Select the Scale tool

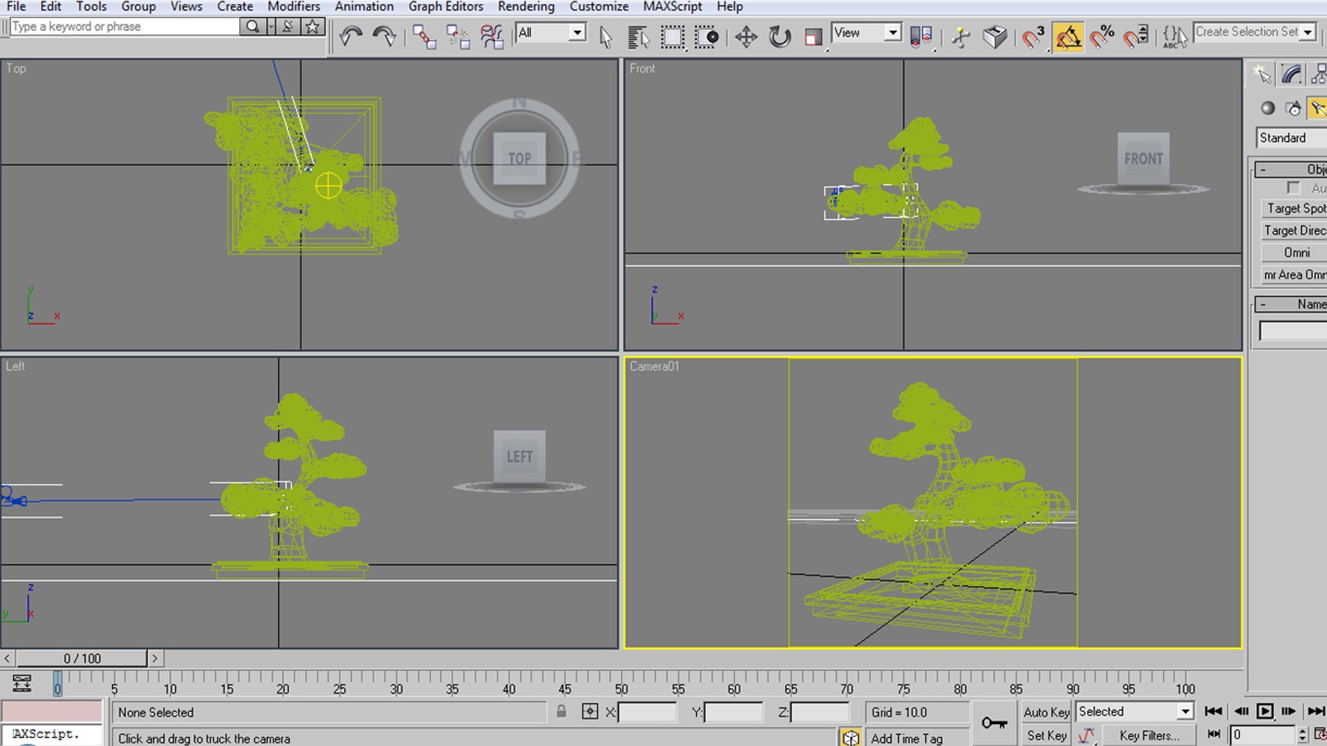(x=813, y=36)
